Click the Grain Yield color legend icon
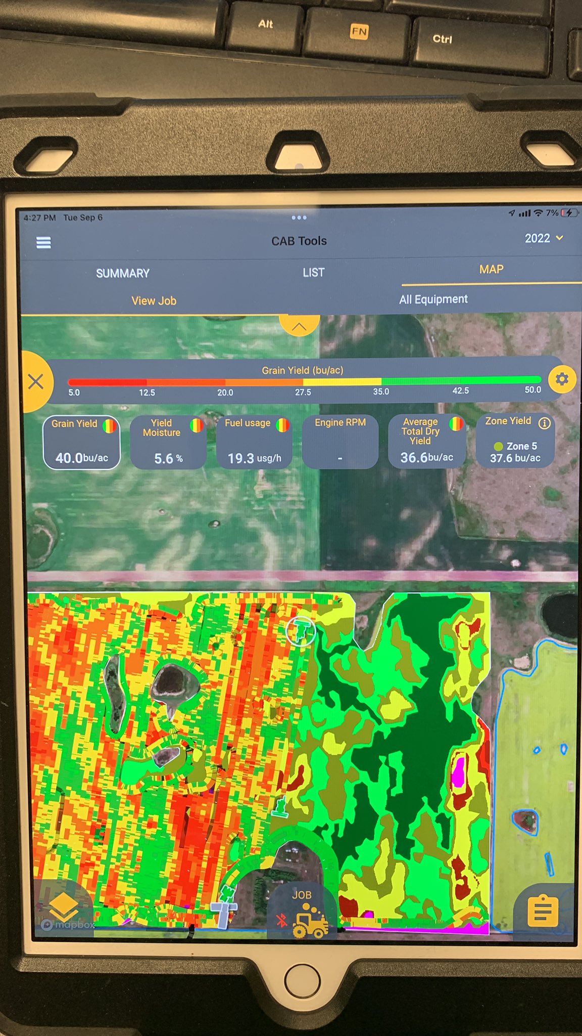 click(x=109, y=426)
